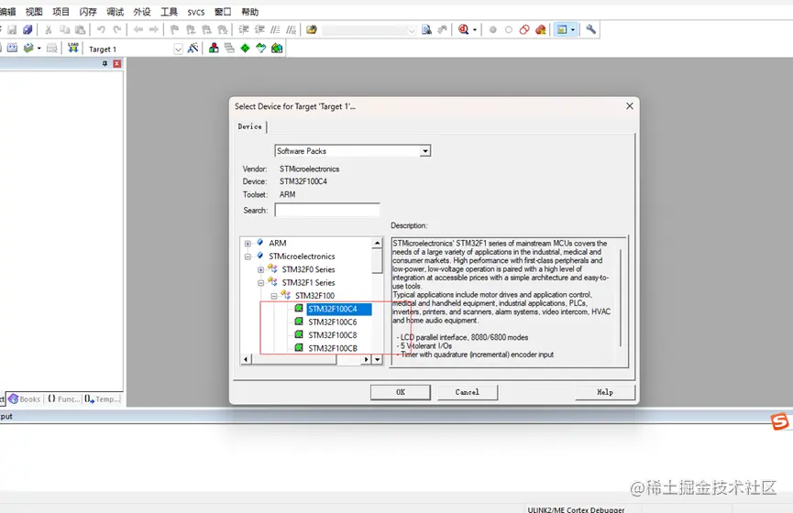793x513 pixels.
Task: Open the 工具 menu
Action: tap(169, 12)
